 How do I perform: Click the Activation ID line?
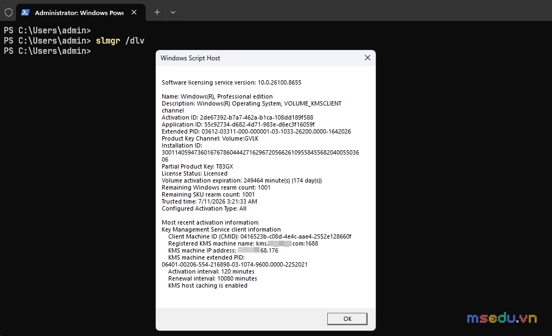coord(237,117)
